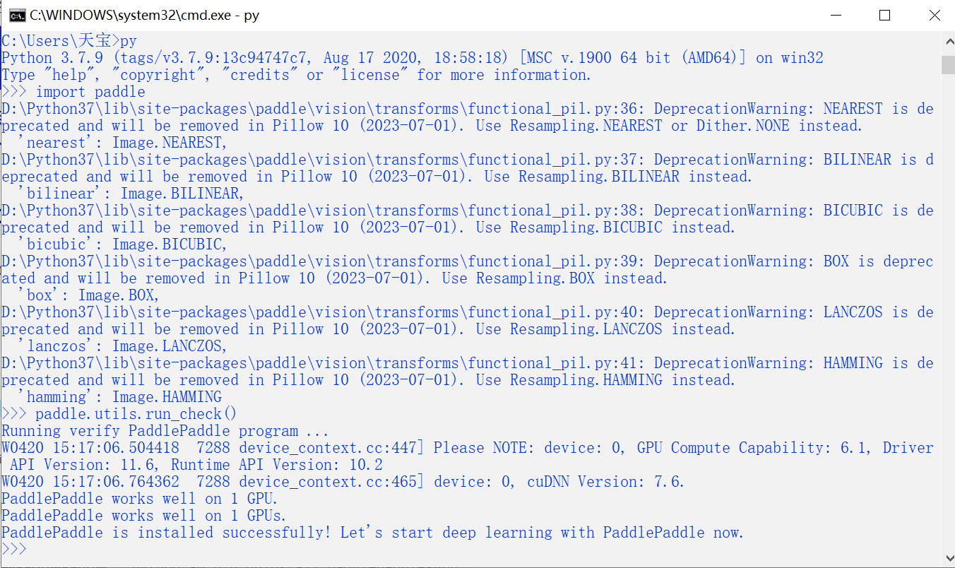Click the PaddlePaddle installed successfully message
This screenshot has height=568, width=955.
click(371, 532)
